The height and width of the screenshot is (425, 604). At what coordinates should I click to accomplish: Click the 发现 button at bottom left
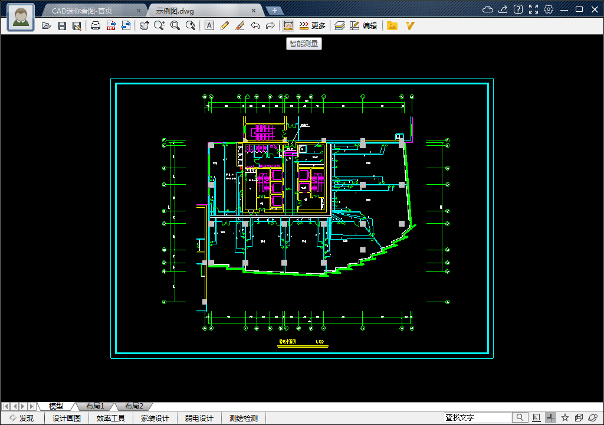(21, 418)
